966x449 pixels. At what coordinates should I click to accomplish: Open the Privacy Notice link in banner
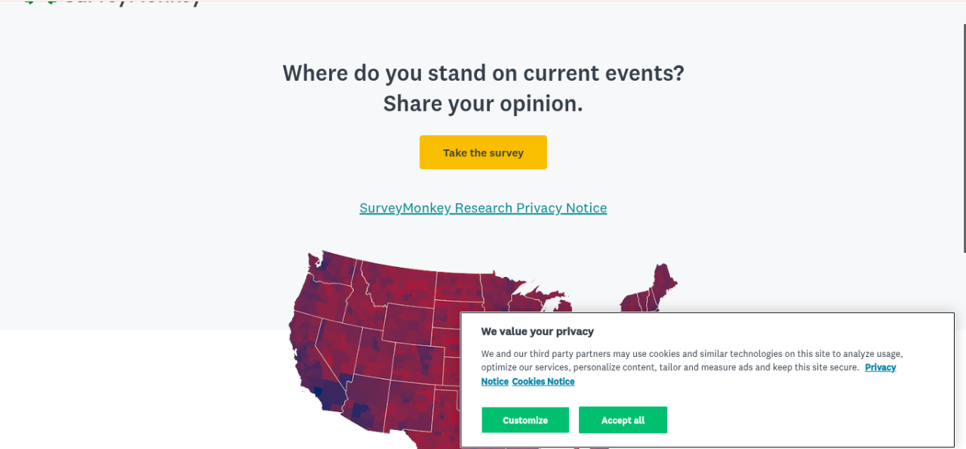(880, 368)
